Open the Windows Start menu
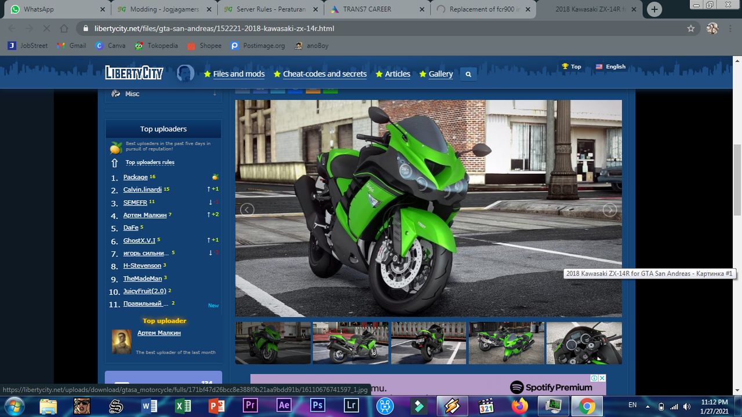Viewport: 742px width, 417px height. [x=16, y=405]
